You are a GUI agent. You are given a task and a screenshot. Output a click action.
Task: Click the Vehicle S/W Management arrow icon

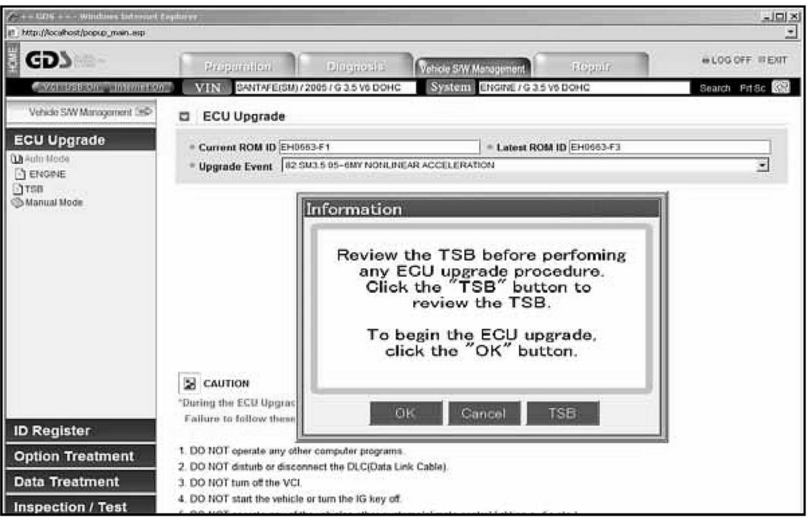pos(144,112)
